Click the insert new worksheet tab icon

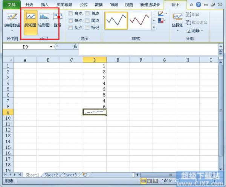coord(85,175)
